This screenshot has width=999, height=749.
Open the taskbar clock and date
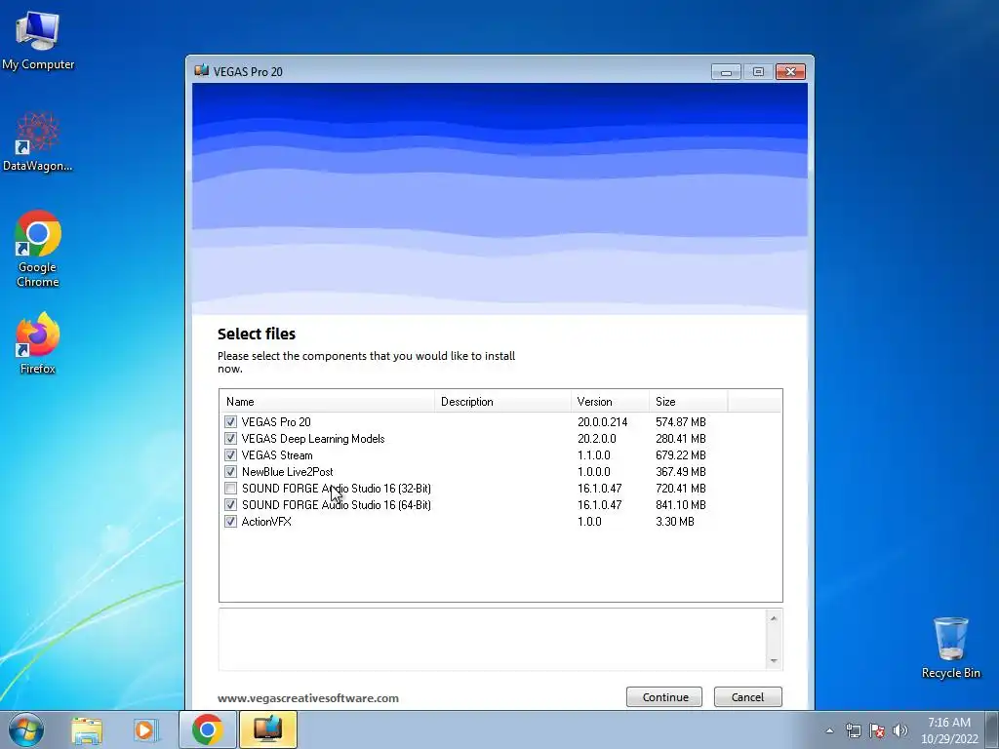948,730
